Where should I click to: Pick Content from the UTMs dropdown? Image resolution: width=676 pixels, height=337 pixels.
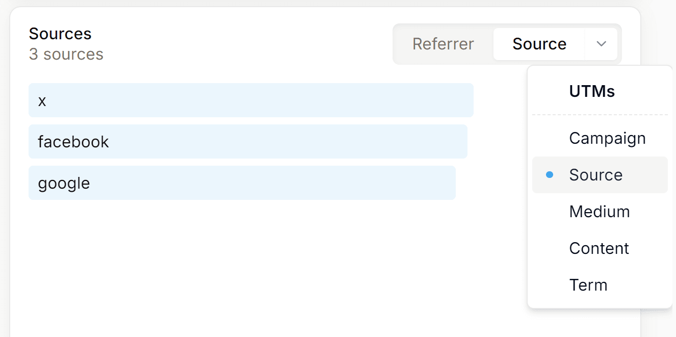point(599,248)
